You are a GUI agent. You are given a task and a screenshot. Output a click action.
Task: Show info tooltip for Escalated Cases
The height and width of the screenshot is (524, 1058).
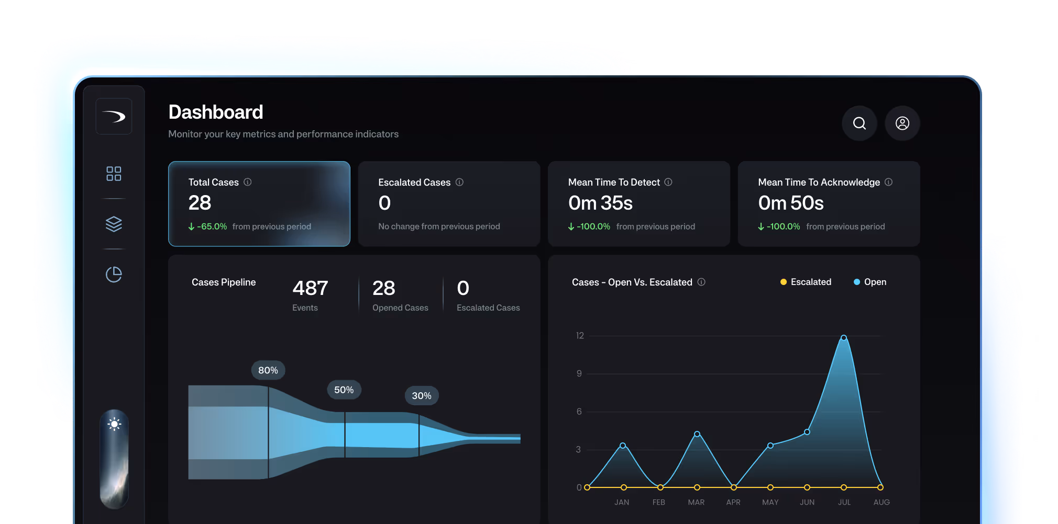459,182
